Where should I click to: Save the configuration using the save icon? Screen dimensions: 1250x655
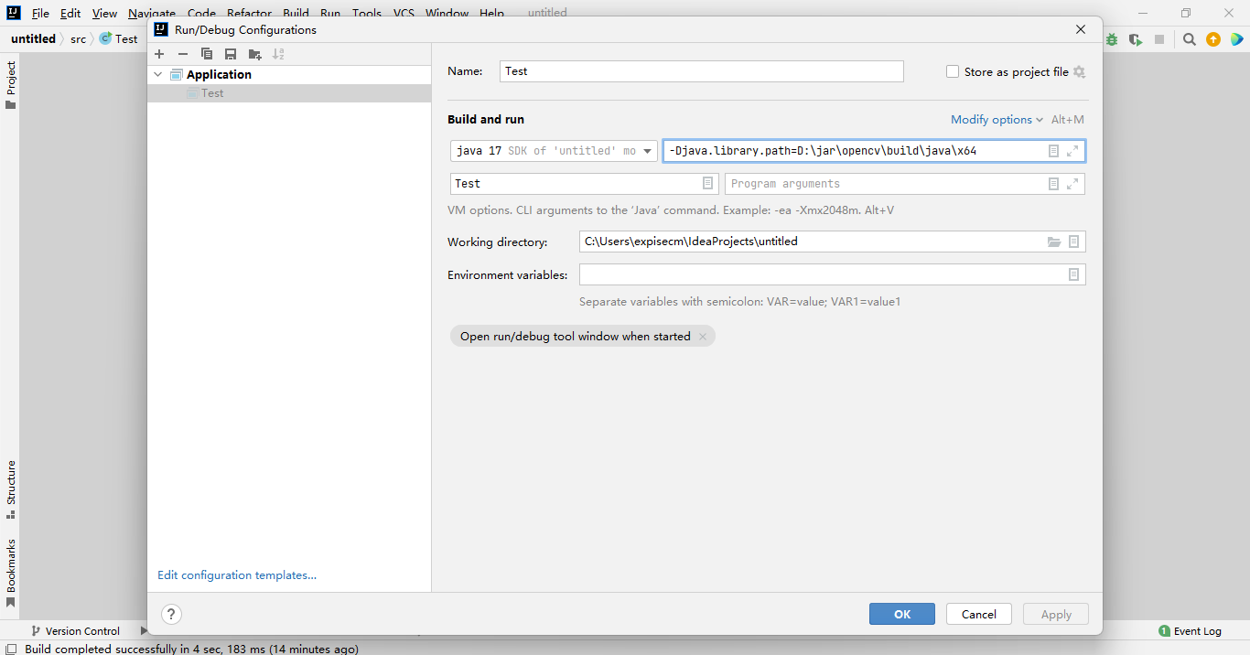[230, 54]
